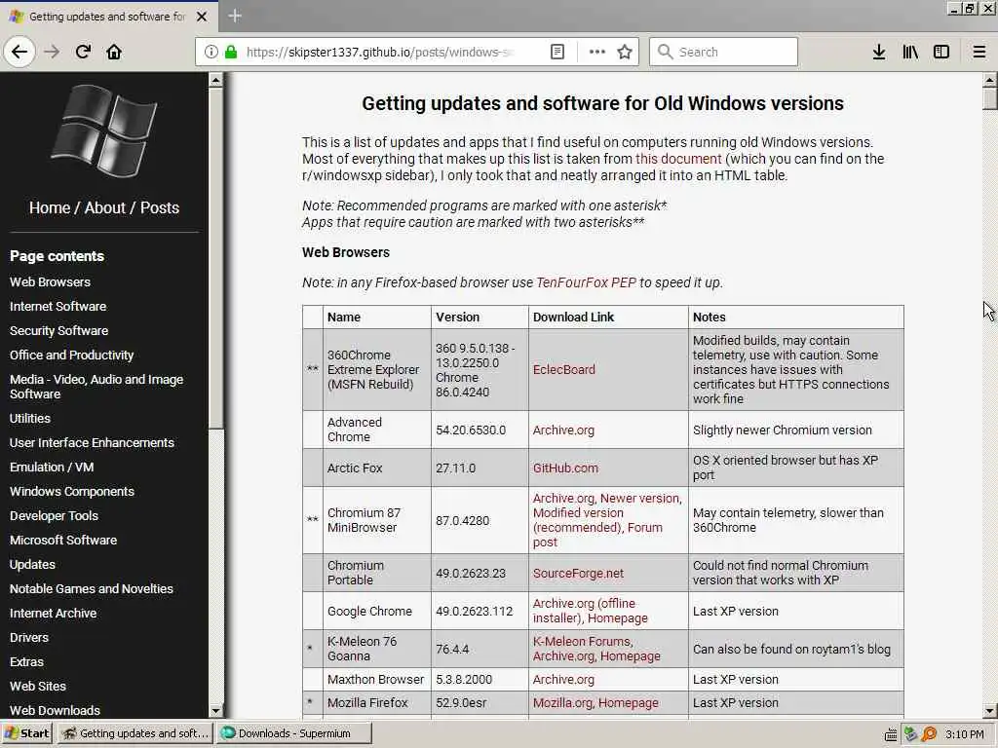Click the magnifier icon in search box

(x=665, y=53)
